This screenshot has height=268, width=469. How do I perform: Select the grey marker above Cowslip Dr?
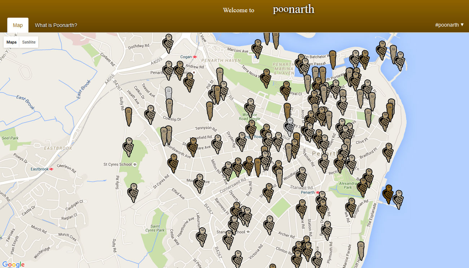pos(168,93)
